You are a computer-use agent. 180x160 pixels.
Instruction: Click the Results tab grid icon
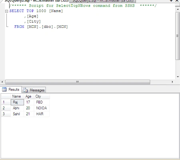(4, 89)
